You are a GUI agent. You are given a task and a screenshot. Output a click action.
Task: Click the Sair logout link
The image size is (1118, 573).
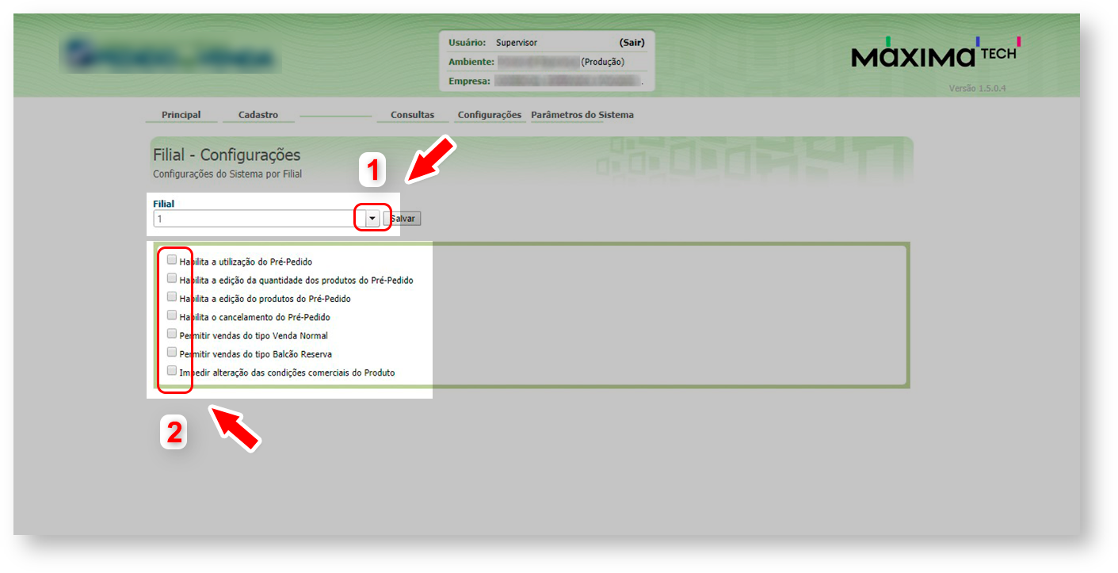[631, 43]
